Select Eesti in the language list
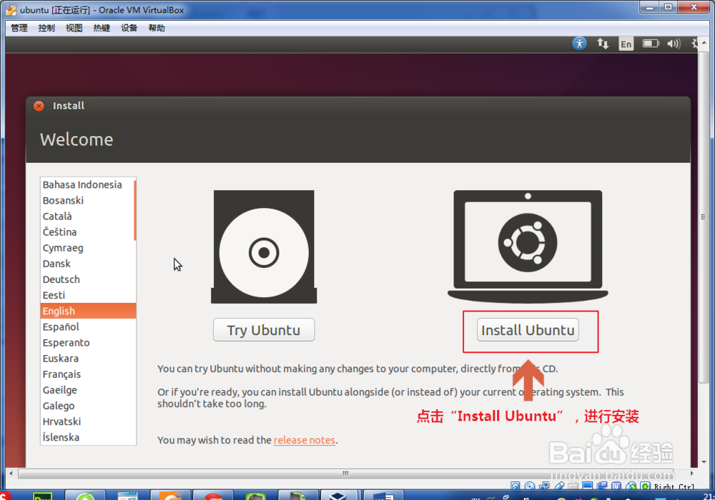 click(x=87, y=295)
